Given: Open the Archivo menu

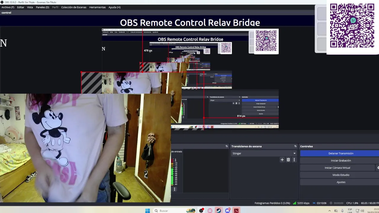Looking at the screenshot, I should pyautogui.click(x=8, y=7).
